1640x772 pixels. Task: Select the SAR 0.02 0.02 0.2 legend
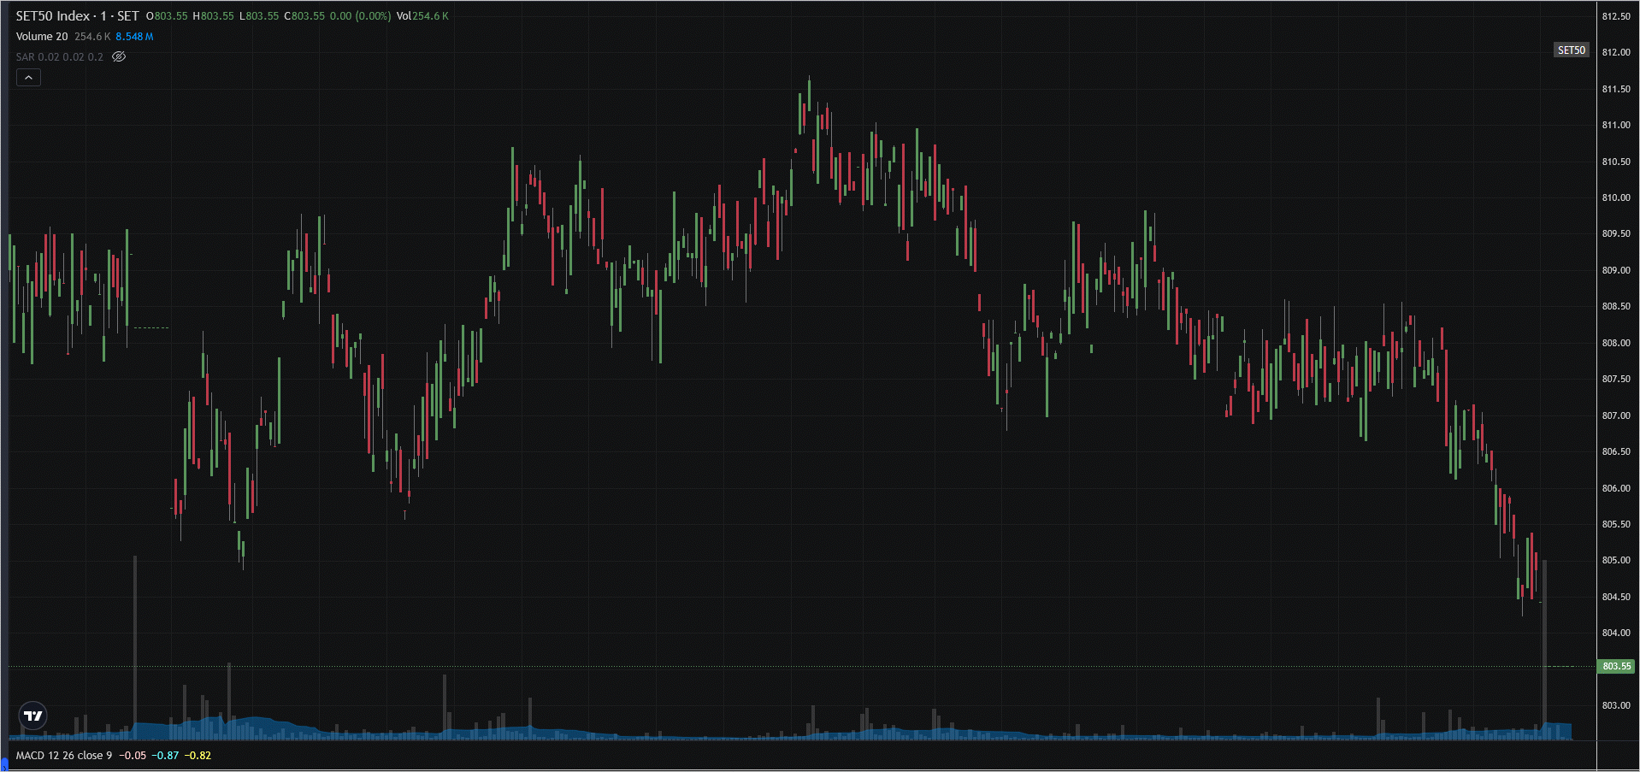pos(59,57)
